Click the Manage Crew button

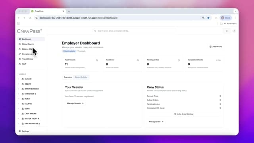(x=156, y=122)
